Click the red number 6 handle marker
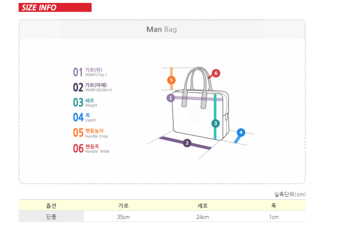Image resolution: width=359 pixels, height=228 pixels. (216, 73)
